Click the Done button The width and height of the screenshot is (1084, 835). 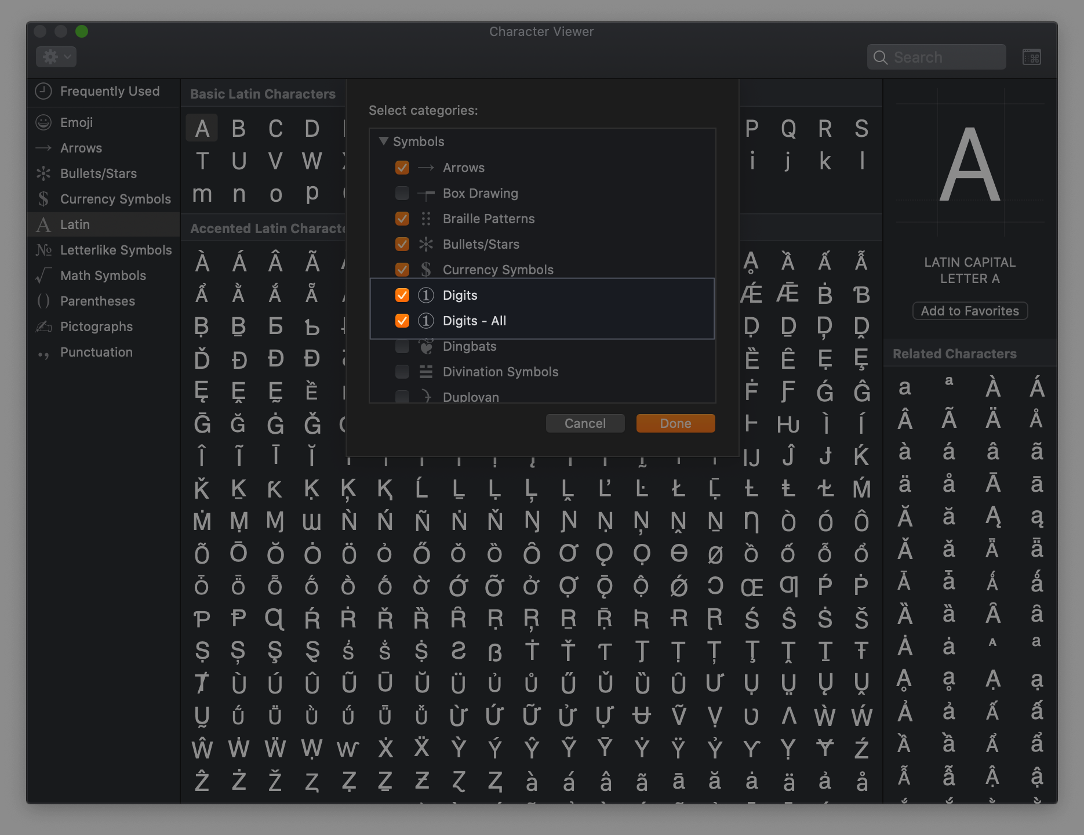(x=675, y=423)
